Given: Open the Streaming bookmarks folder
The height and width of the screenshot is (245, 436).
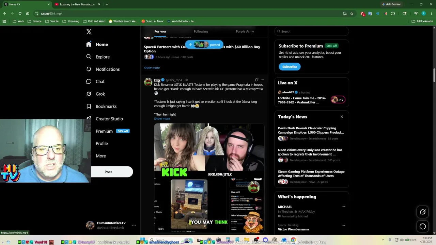Looking at the screenshot, I should (71, 21).
